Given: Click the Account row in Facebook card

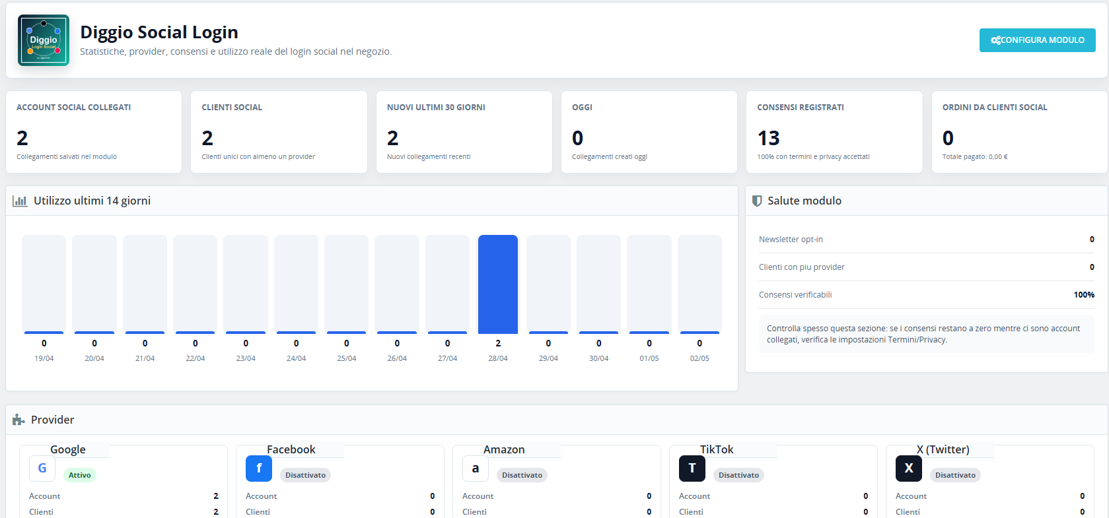Looking at the screenshot, I should coord(340,496).
